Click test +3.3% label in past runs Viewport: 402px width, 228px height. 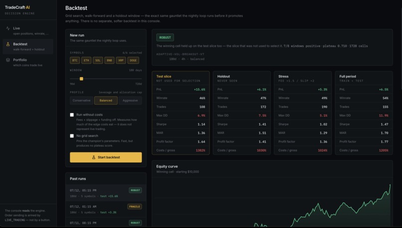click(x=108, y=213)
